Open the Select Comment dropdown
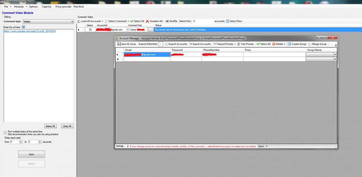 (x=117, y=21)
